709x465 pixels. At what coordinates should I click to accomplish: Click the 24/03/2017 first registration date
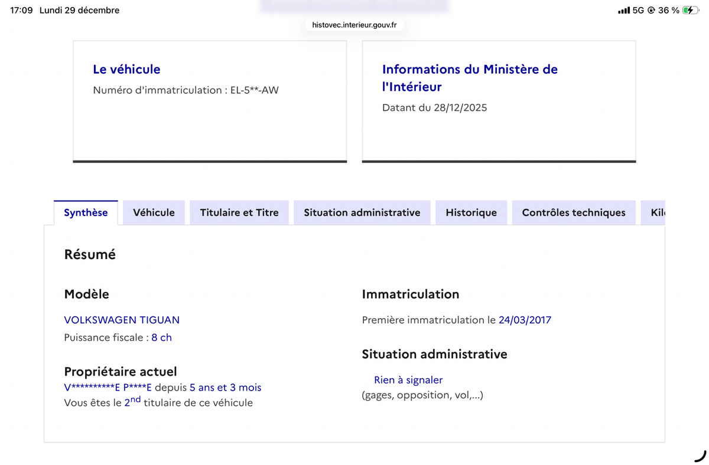click(x=525, y=320)
